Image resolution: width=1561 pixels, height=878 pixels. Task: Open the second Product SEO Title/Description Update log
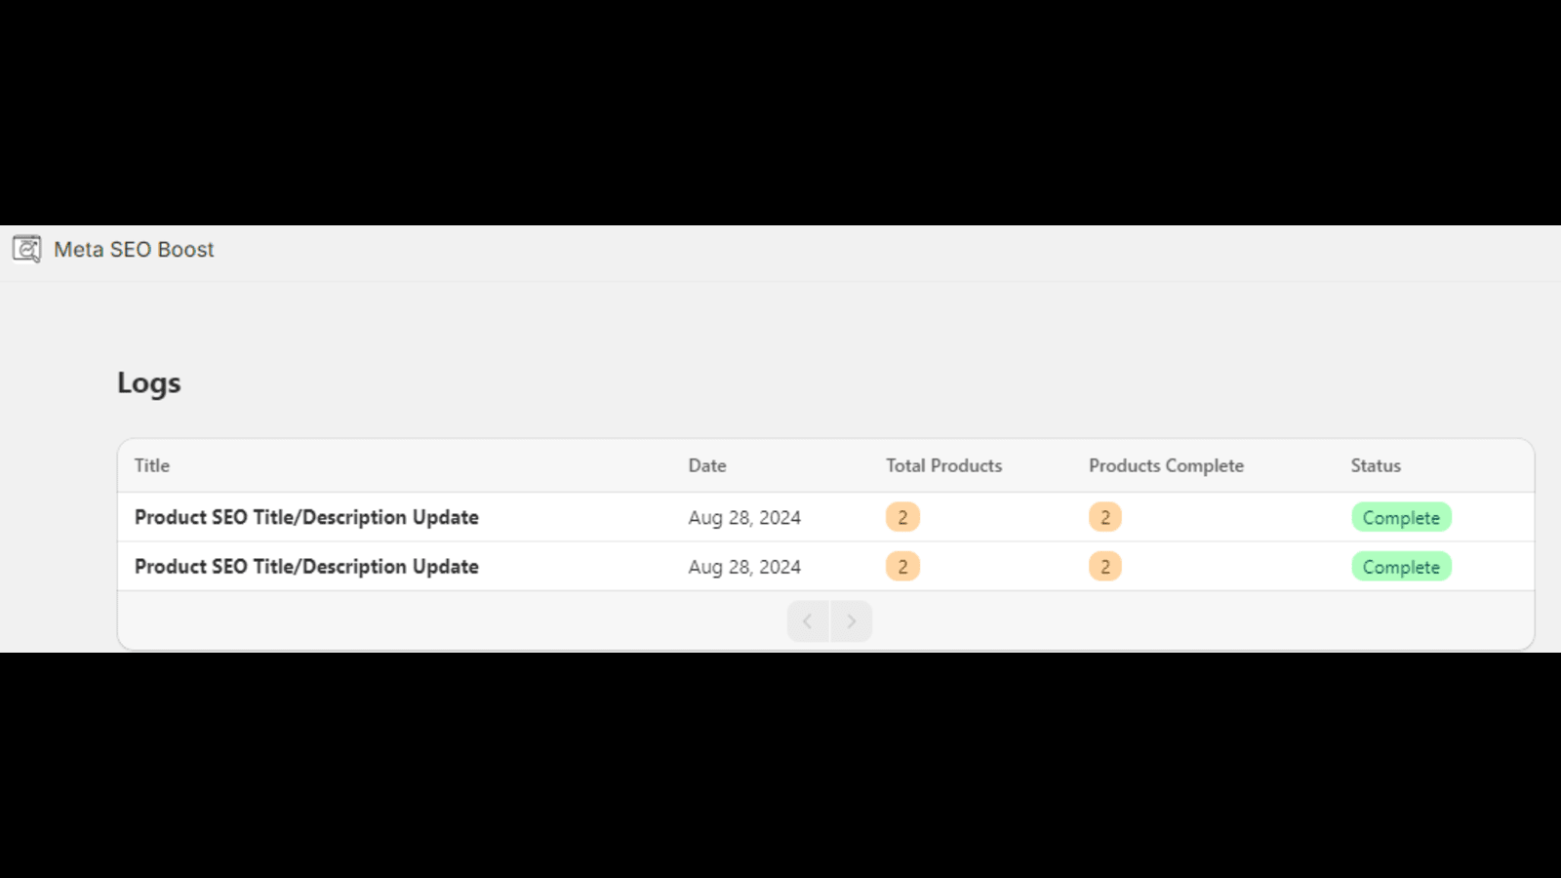click(306, 567)
